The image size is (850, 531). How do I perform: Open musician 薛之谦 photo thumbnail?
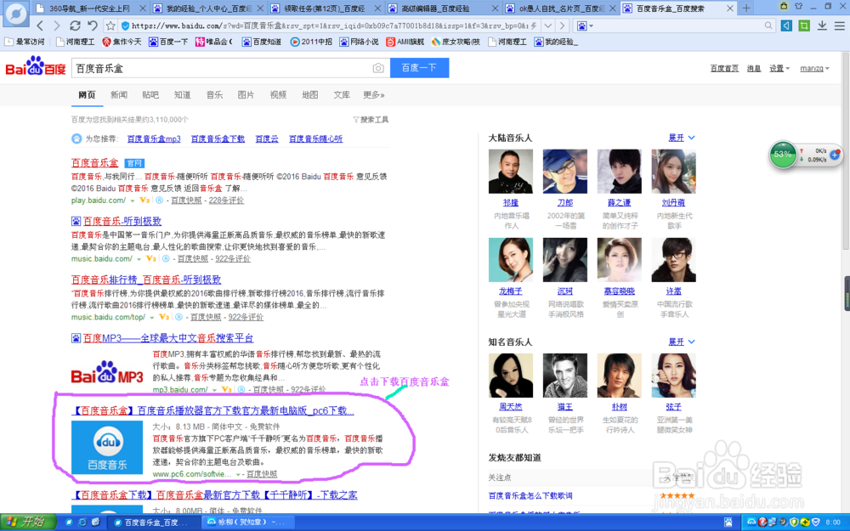619,172
